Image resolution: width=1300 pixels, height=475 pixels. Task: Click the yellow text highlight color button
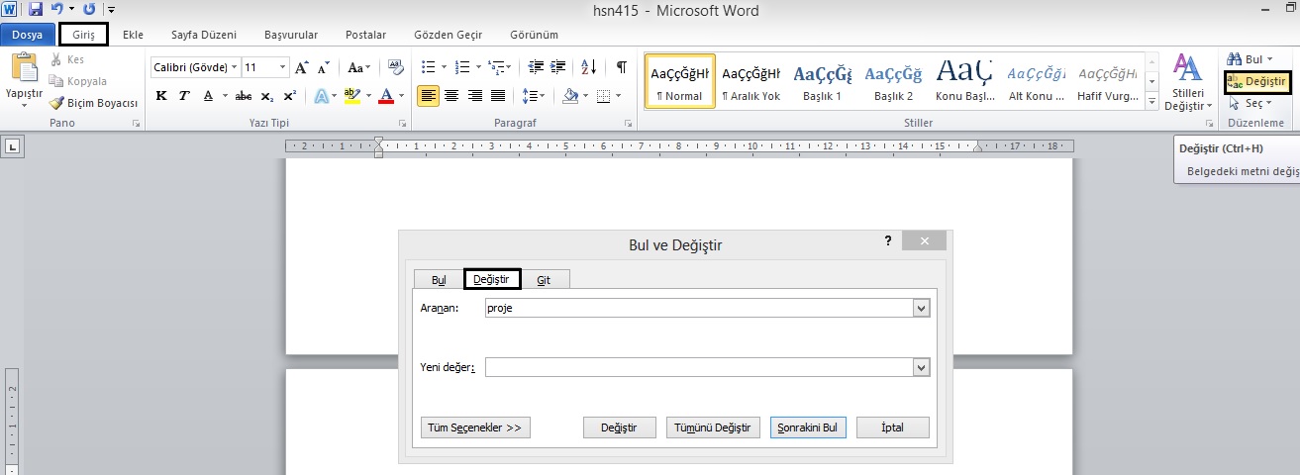point(351,96)
